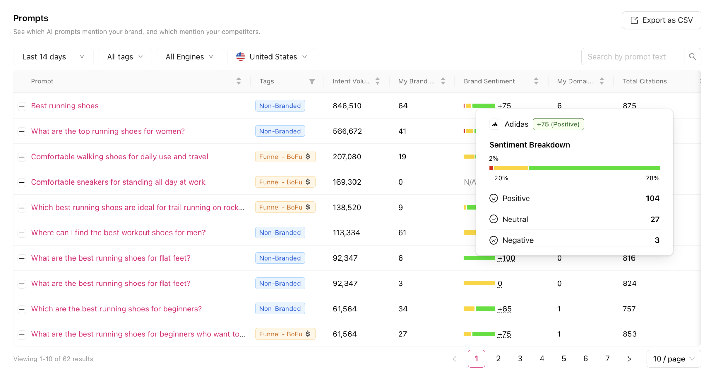This screenshot has width=711, height=379.
Task: Sort by the Brand Sentiment column arrows
Action: click(536, 81)
